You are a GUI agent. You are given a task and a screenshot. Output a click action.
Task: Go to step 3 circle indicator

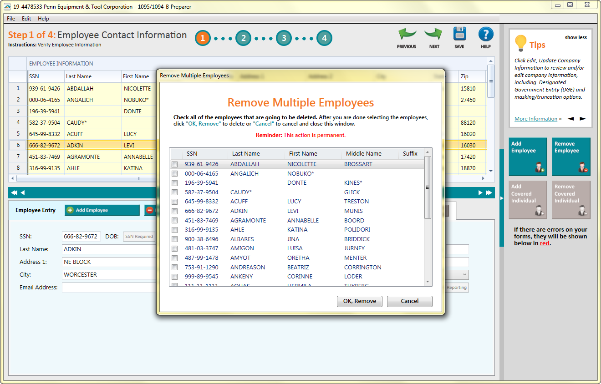pyautogui.click(x=284, y=38)
